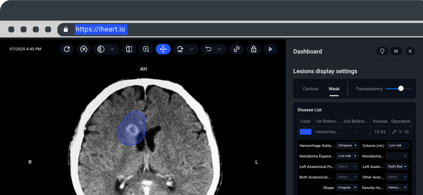Edit the hemorrhage lesion with pencil icon
423x195 pixels.
[x=394, y=132]
